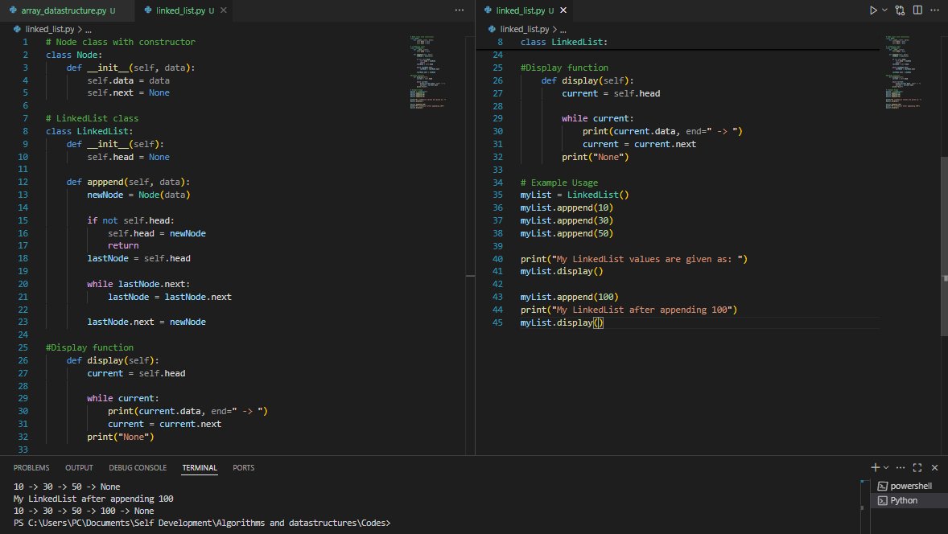The image size is (948, 534).
Task: Open the PROBLEMS panel tab
Action: (31, 467)
